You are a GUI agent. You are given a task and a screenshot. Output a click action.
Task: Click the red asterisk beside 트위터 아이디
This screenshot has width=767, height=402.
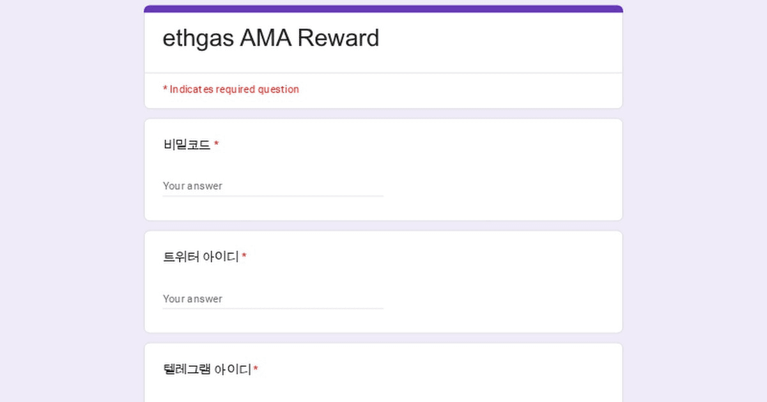(244, 257)
